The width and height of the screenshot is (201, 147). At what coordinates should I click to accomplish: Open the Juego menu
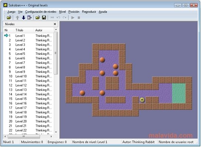[x=11, y=12]
